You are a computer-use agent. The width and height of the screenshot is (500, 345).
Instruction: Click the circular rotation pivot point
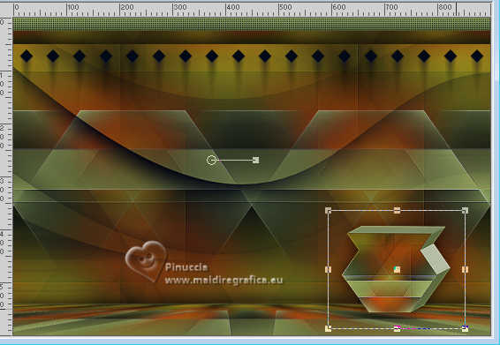click(x=211, y=161)
